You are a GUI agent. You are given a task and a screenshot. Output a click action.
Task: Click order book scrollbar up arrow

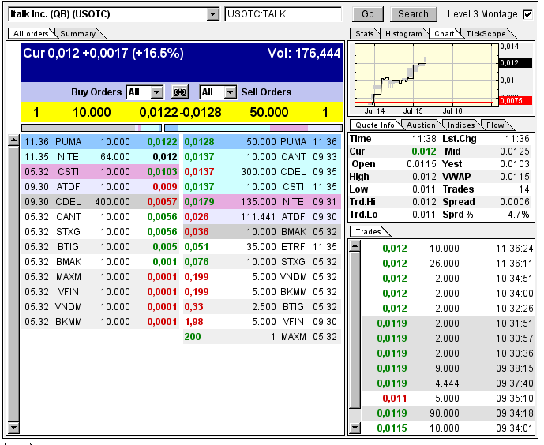[x=13, y=140]
